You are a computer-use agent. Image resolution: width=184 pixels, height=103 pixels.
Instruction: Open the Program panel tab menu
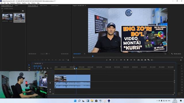click(x=85, y=5)
